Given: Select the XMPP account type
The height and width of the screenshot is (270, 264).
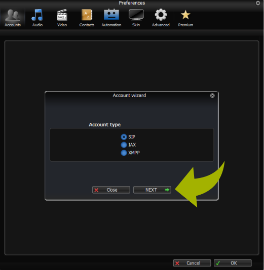Looking at the screenshot, I should point(124,153).
